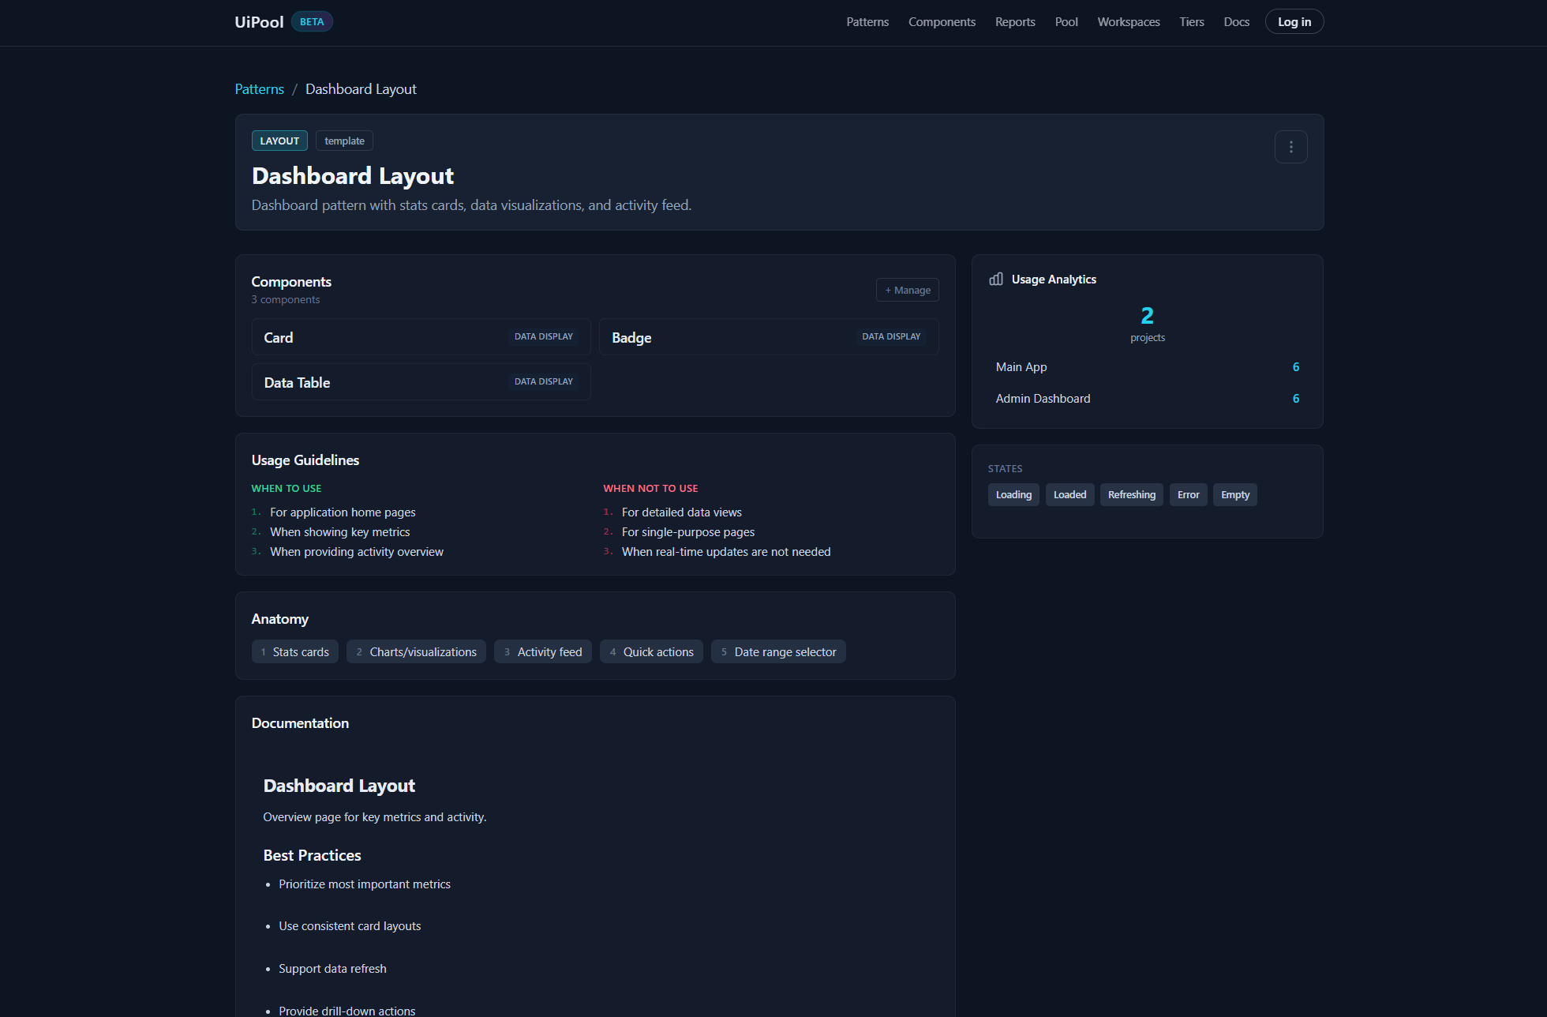Image resolution: width=1547 pixels, height=1017 pixels.
Task: Click the Activity feed anatomy chip
Action: coord(543,652)
